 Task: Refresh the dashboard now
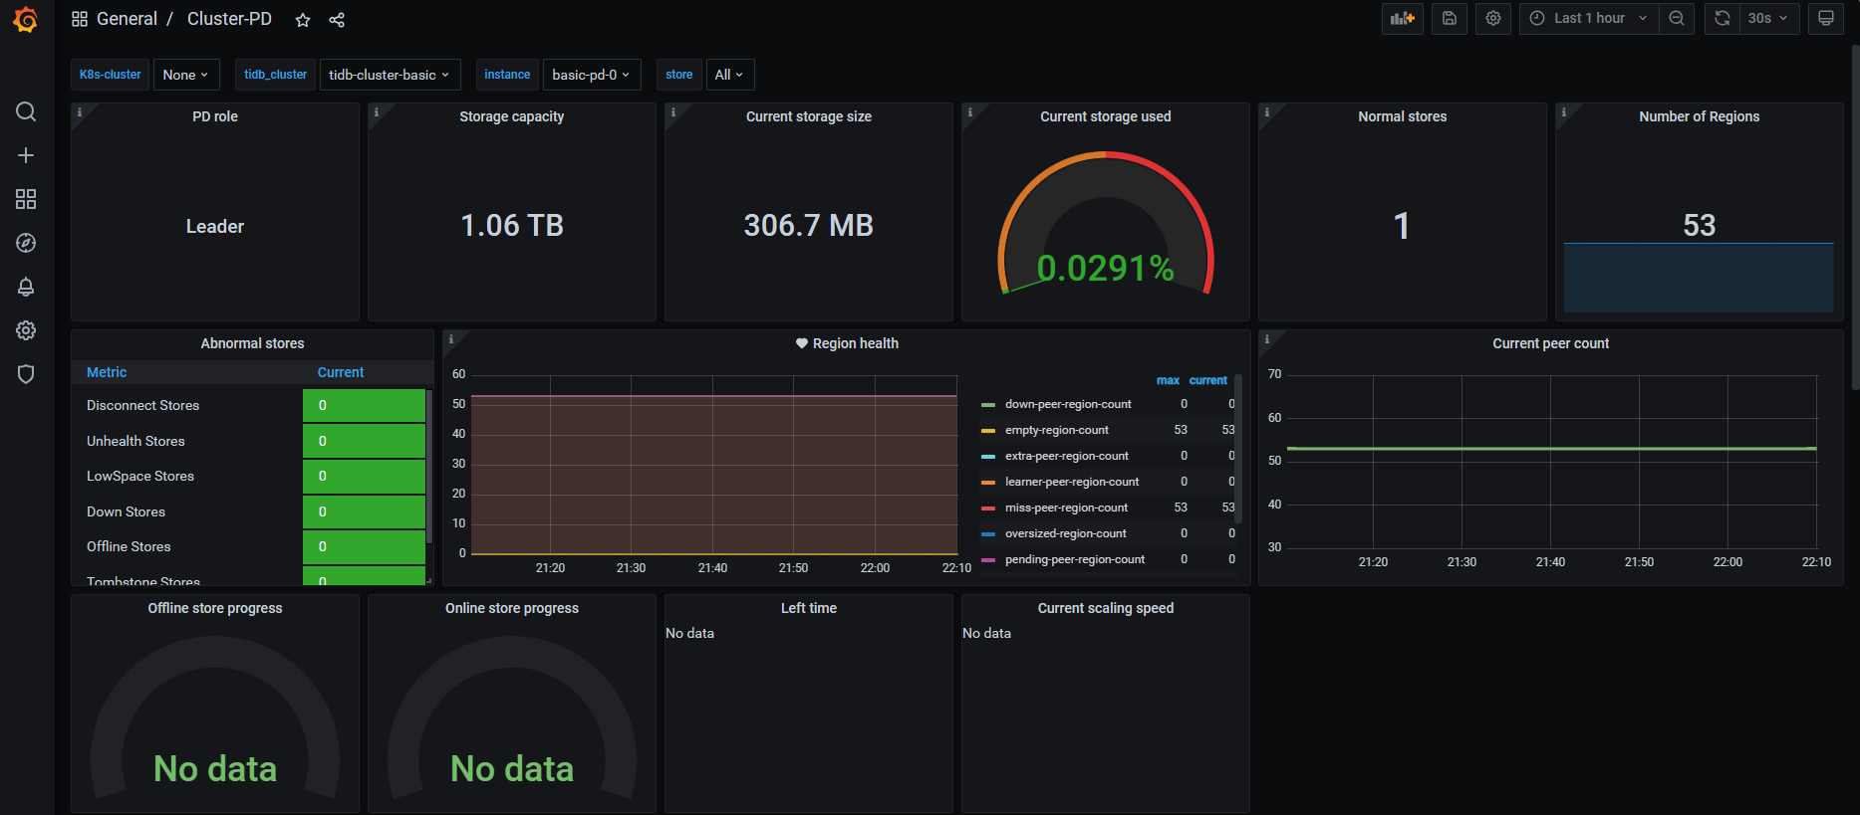click(1723, 18)
